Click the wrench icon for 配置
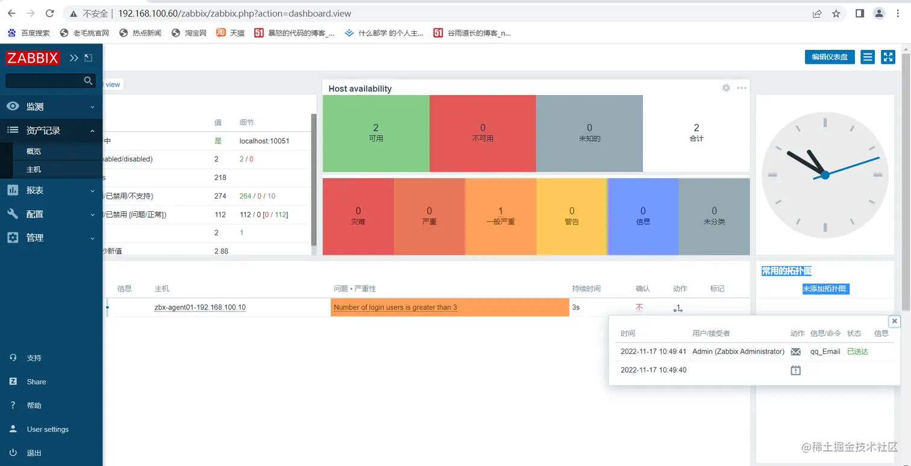The width and height of the screenshot is (911, 466). coord(13,214)
